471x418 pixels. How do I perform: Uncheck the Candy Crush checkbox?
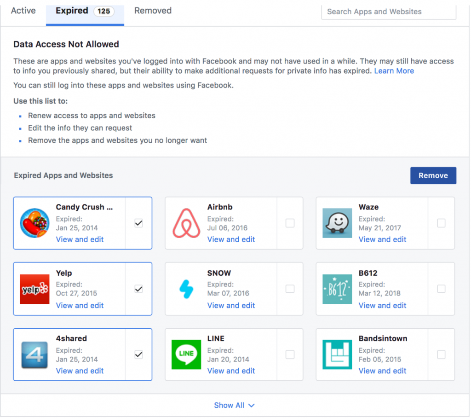(x=138, y=223)
